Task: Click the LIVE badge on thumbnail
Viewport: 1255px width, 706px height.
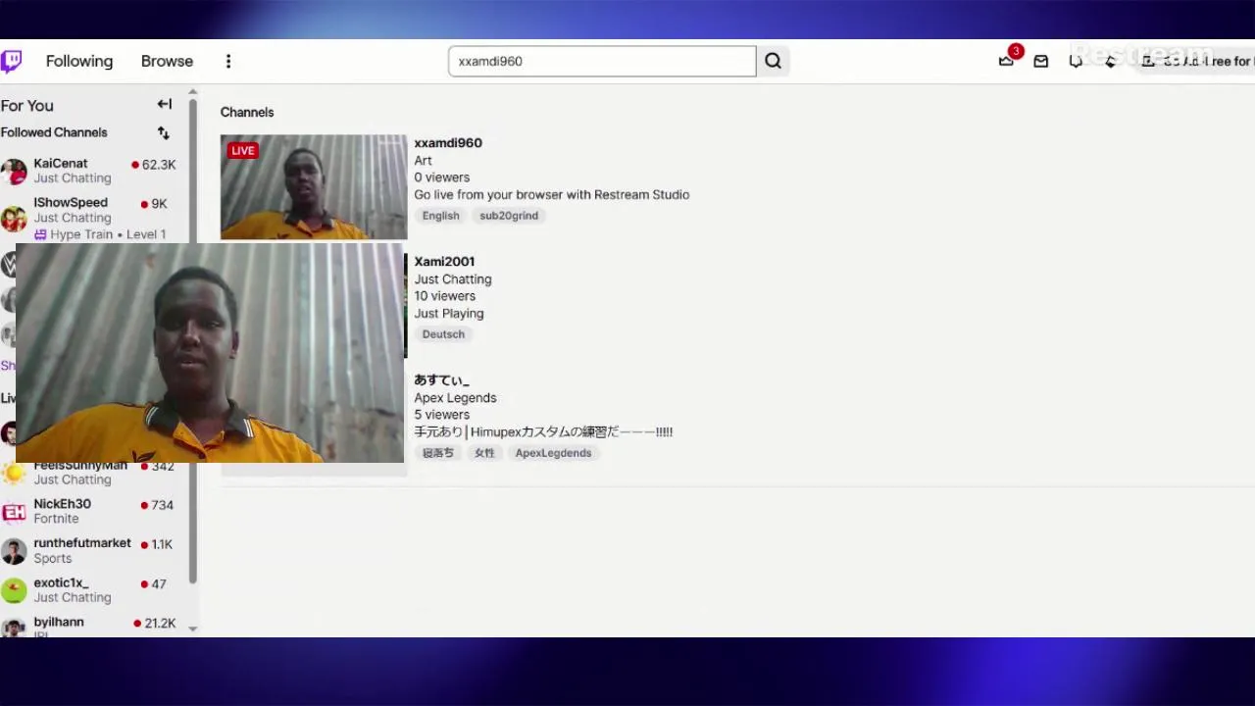Action: click(x=242, y=150)
